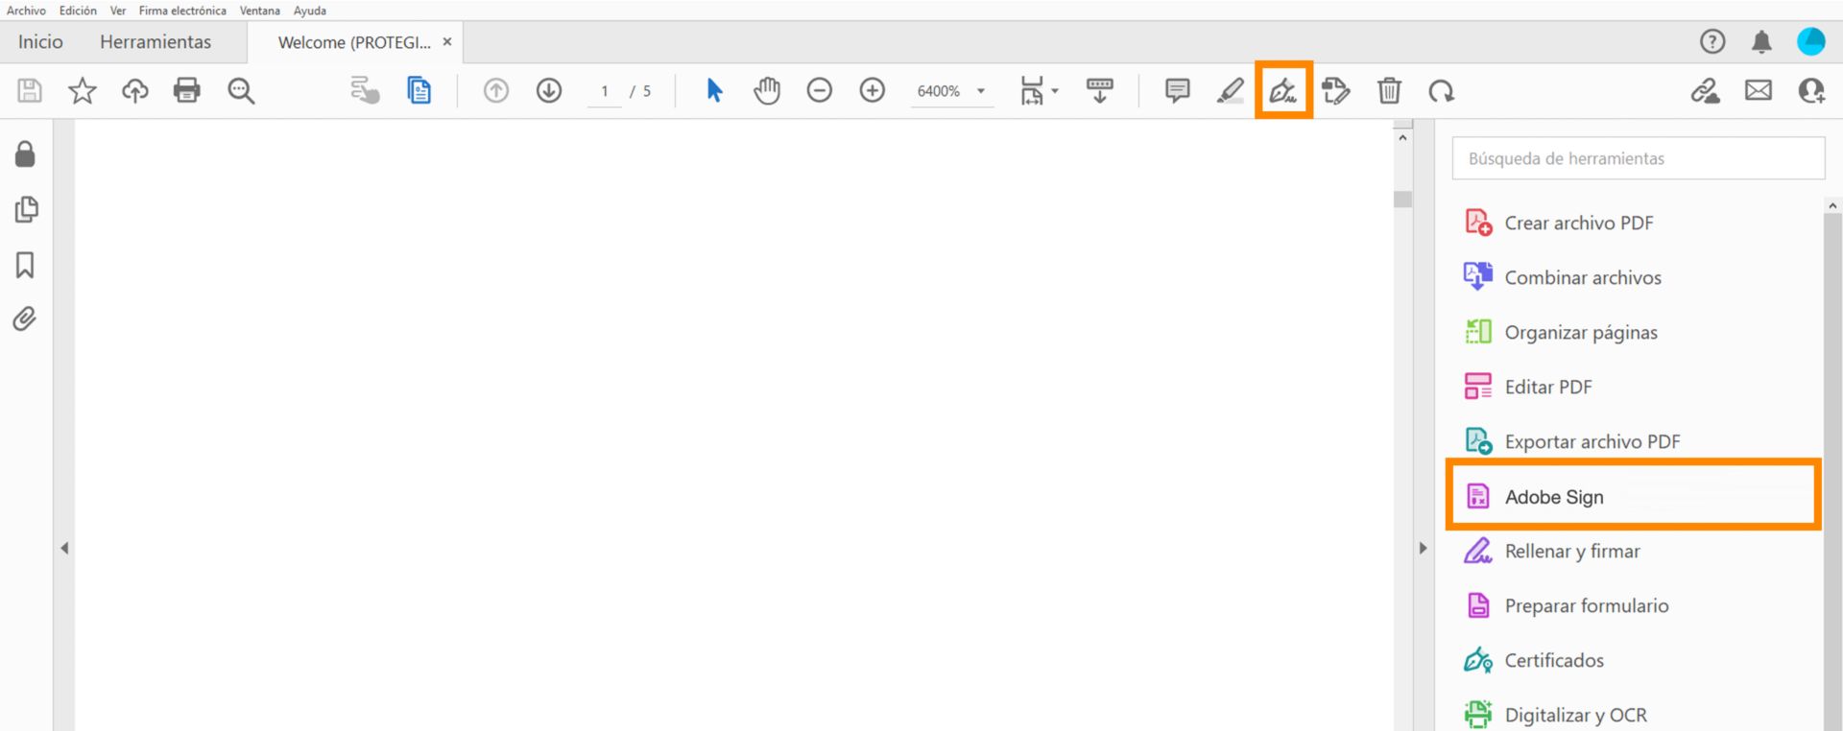
Task: Expand the left navigation pane arrow
Action: pyautogui.click(x=64, y=549)
